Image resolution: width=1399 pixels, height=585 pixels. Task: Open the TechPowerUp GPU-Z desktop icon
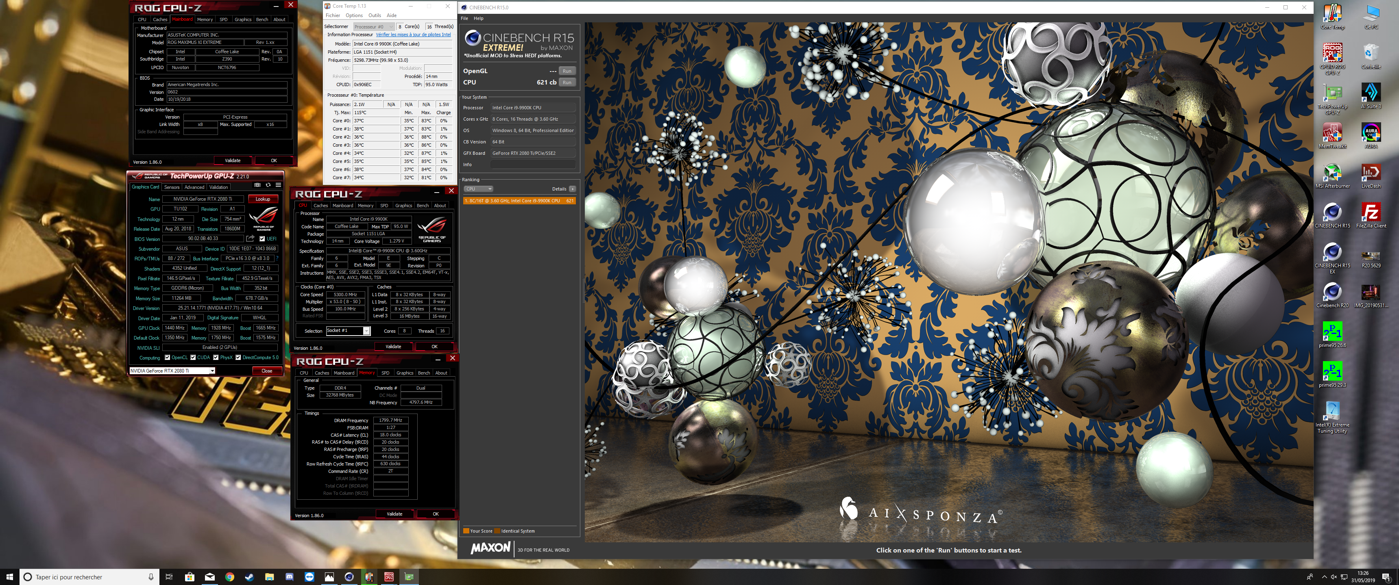point(1332,99)
